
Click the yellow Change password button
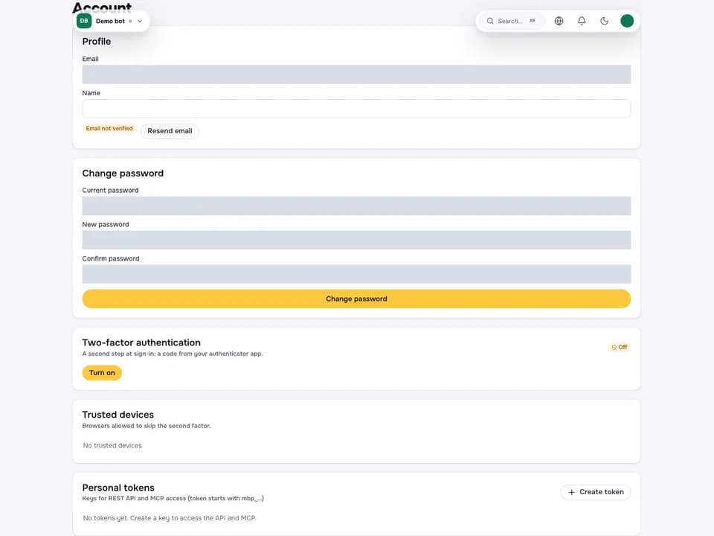356,299
